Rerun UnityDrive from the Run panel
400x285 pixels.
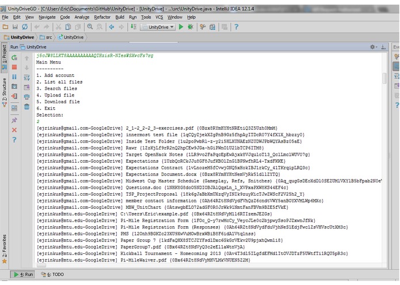coord(14,58)
